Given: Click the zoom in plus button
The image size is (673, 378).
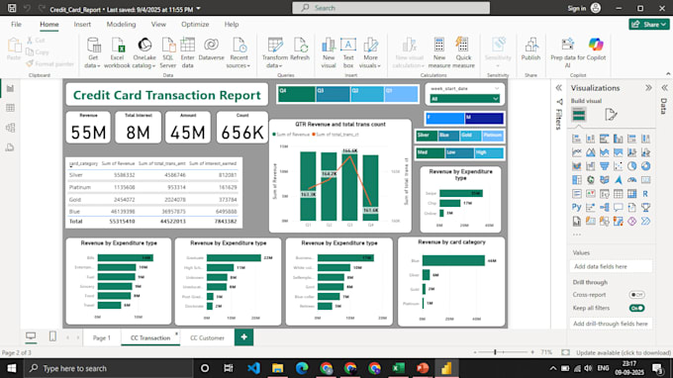Looking at the screenshot, I should (x=532, y=352).
